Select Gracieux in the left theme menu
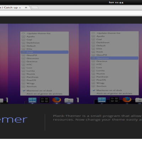The height and width of the screenshot is (142, 142). click(44, 61)
